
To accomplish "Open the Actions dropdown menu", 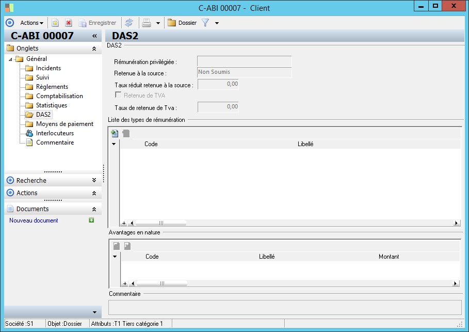I will [x=31, y=23].
